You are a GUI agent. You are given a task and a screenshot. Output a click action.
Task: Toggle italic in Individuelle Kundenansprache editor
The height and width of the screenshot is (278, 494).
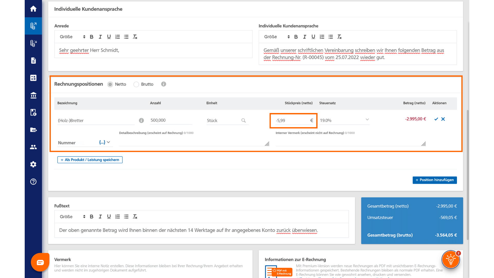305,37
